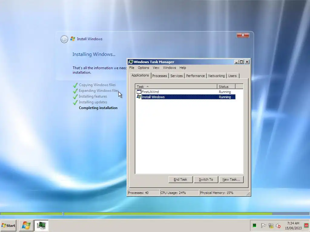This screenshot has width=310, height=232.
Task: Sort tasks by the Status column header
Action: click(x=226, y=87)
